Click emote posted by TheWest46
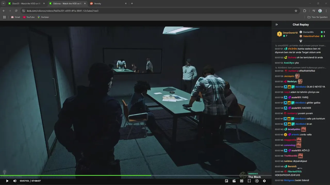Screen dimensions: 330x185 [300, 156]
